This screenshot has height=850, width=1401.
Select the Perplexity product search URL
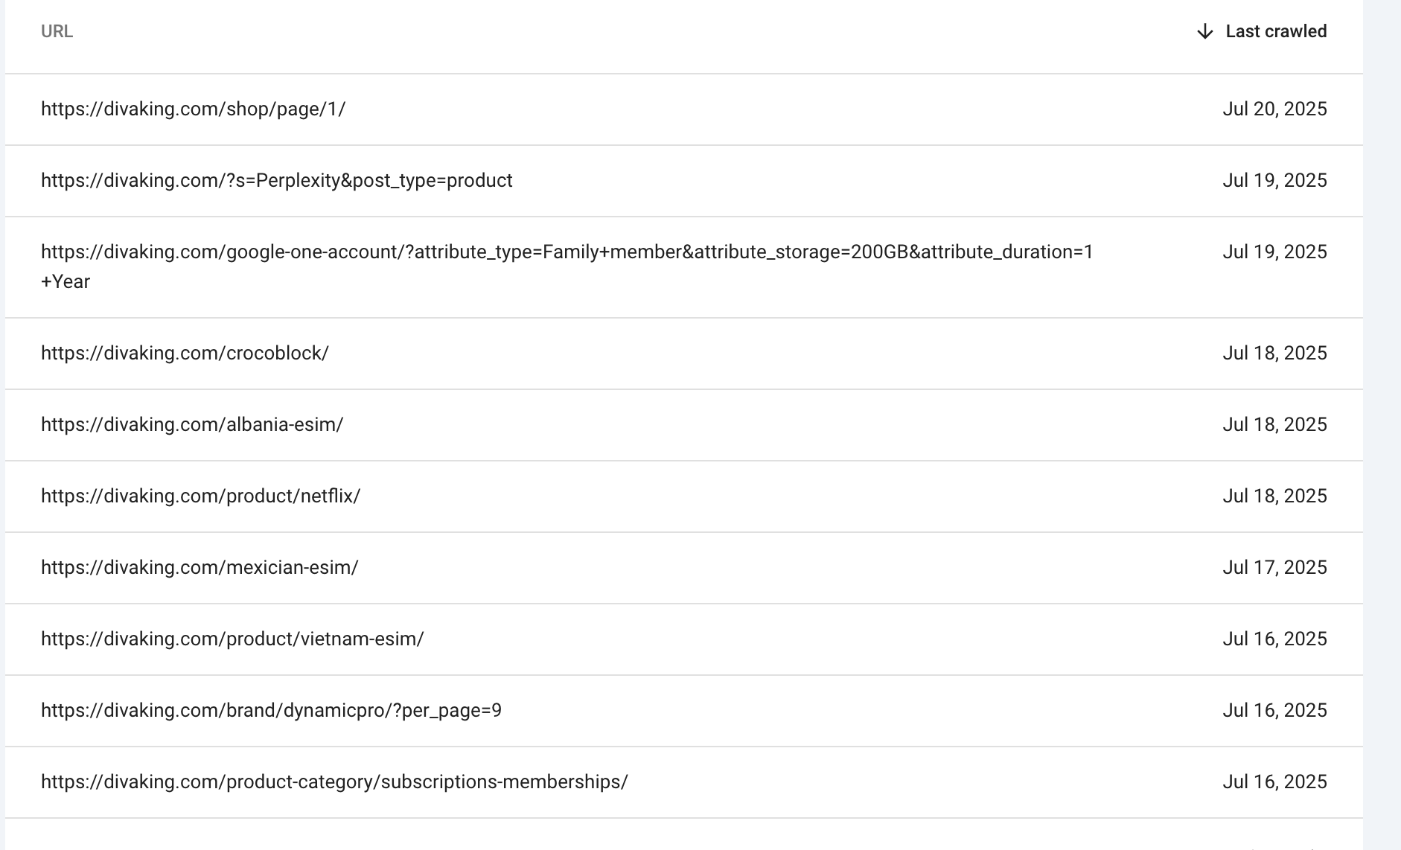point(276,181)
